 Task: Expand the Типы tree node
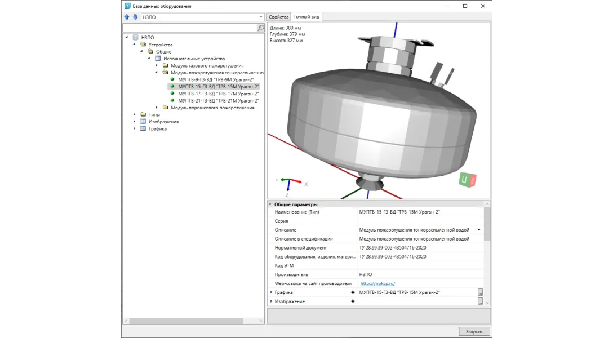click(135, 115)
